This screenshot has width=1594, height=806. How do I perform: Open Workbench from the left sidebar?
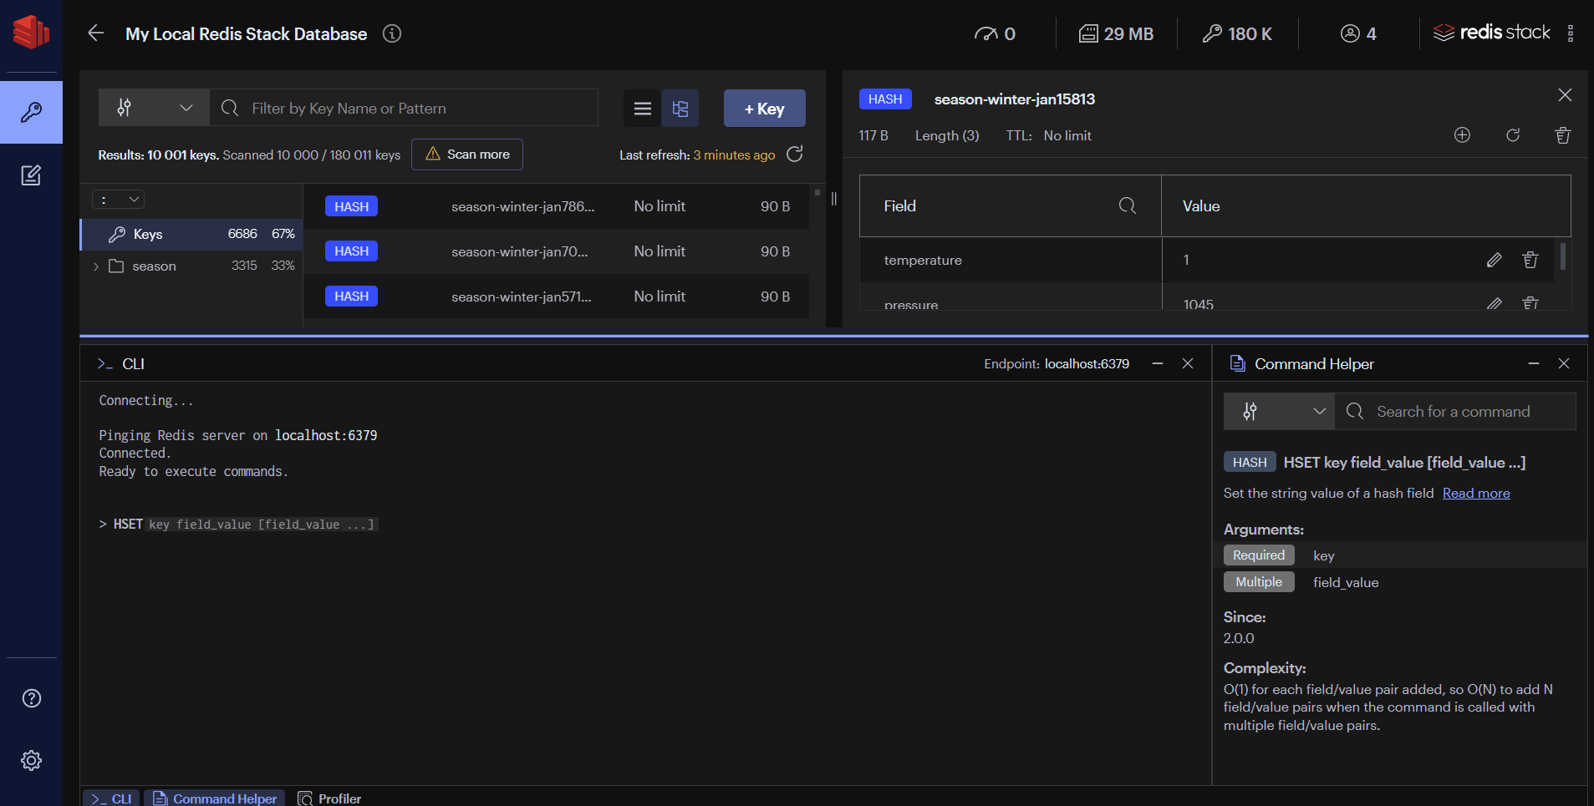[x=31, y=175]
